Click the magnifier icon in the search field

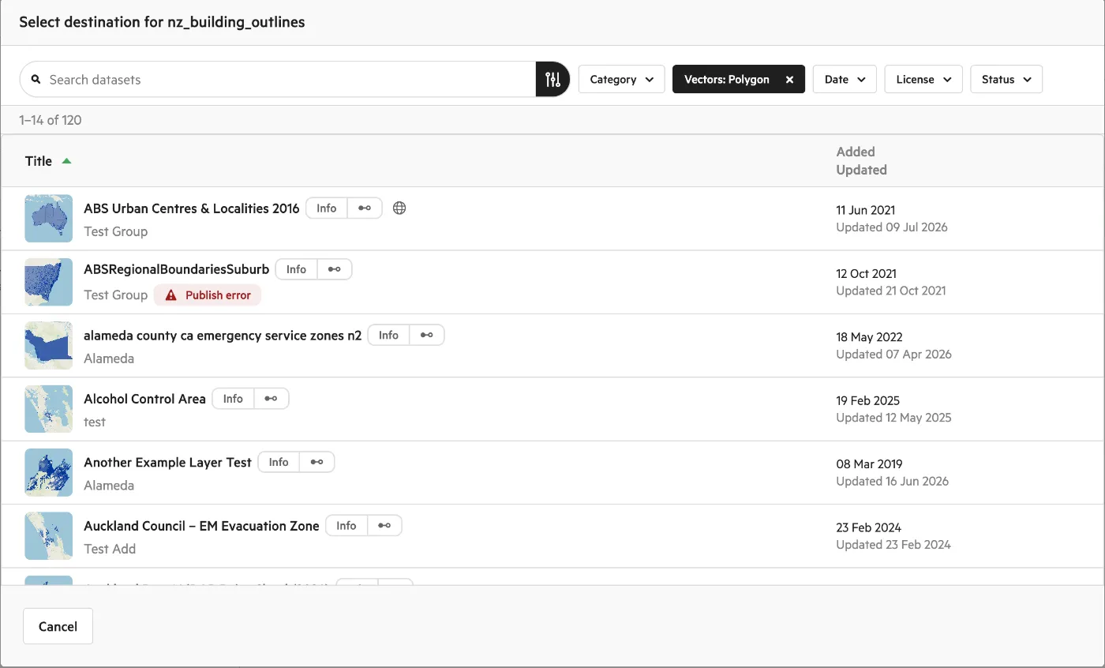pos(36,80)
